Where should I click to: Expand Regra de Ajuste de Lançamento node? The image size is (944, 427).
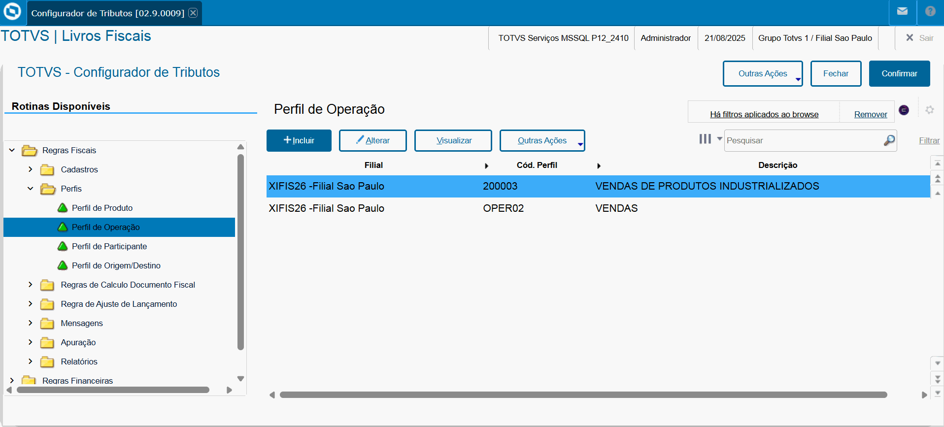31,304
